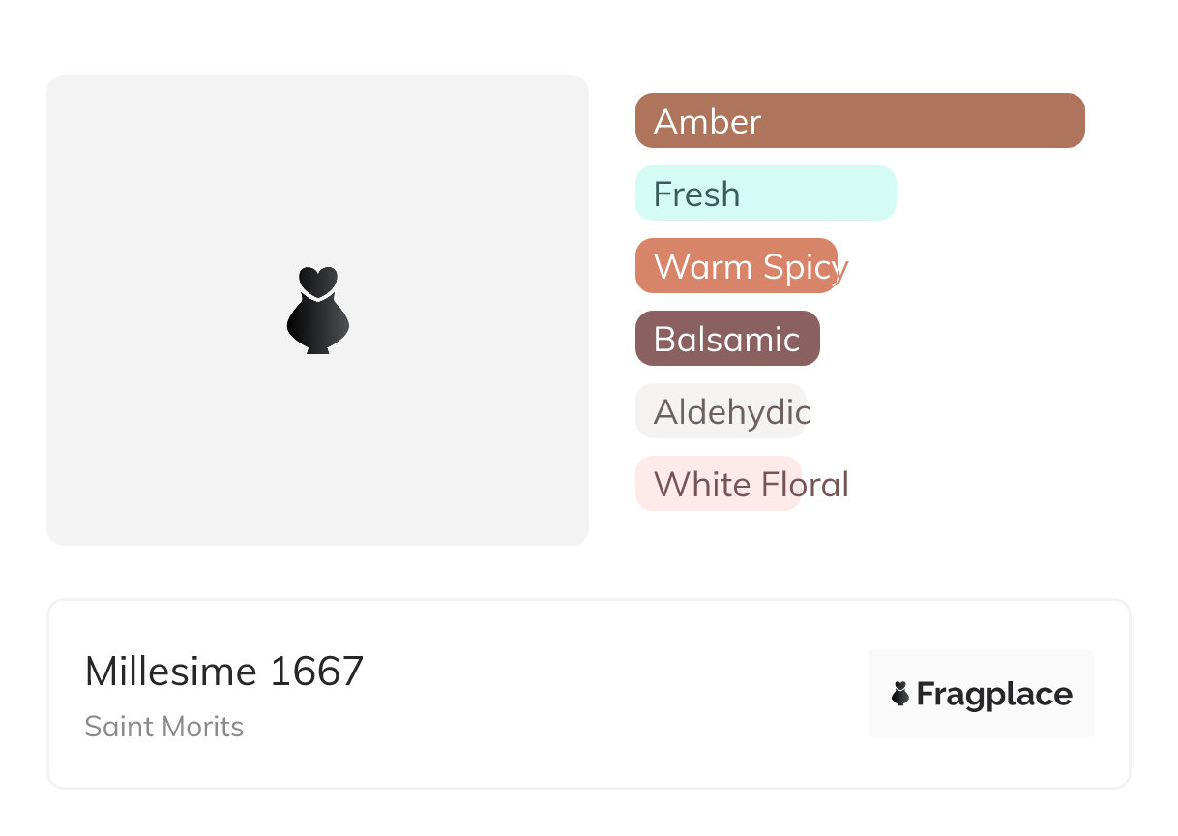1178x836 pixels.
Task: Open the Millesime 1667 fragrance title
Action: (x=224, y=672)
